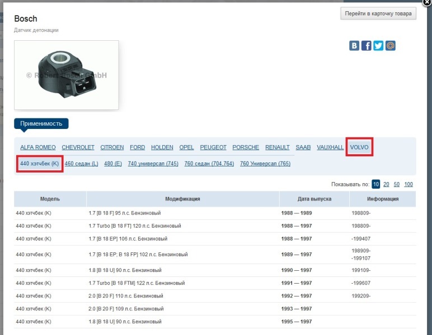Click 'Перейти в карточку товара' button
This screenshot has height=335, width=432.
[x=378, y=13]
